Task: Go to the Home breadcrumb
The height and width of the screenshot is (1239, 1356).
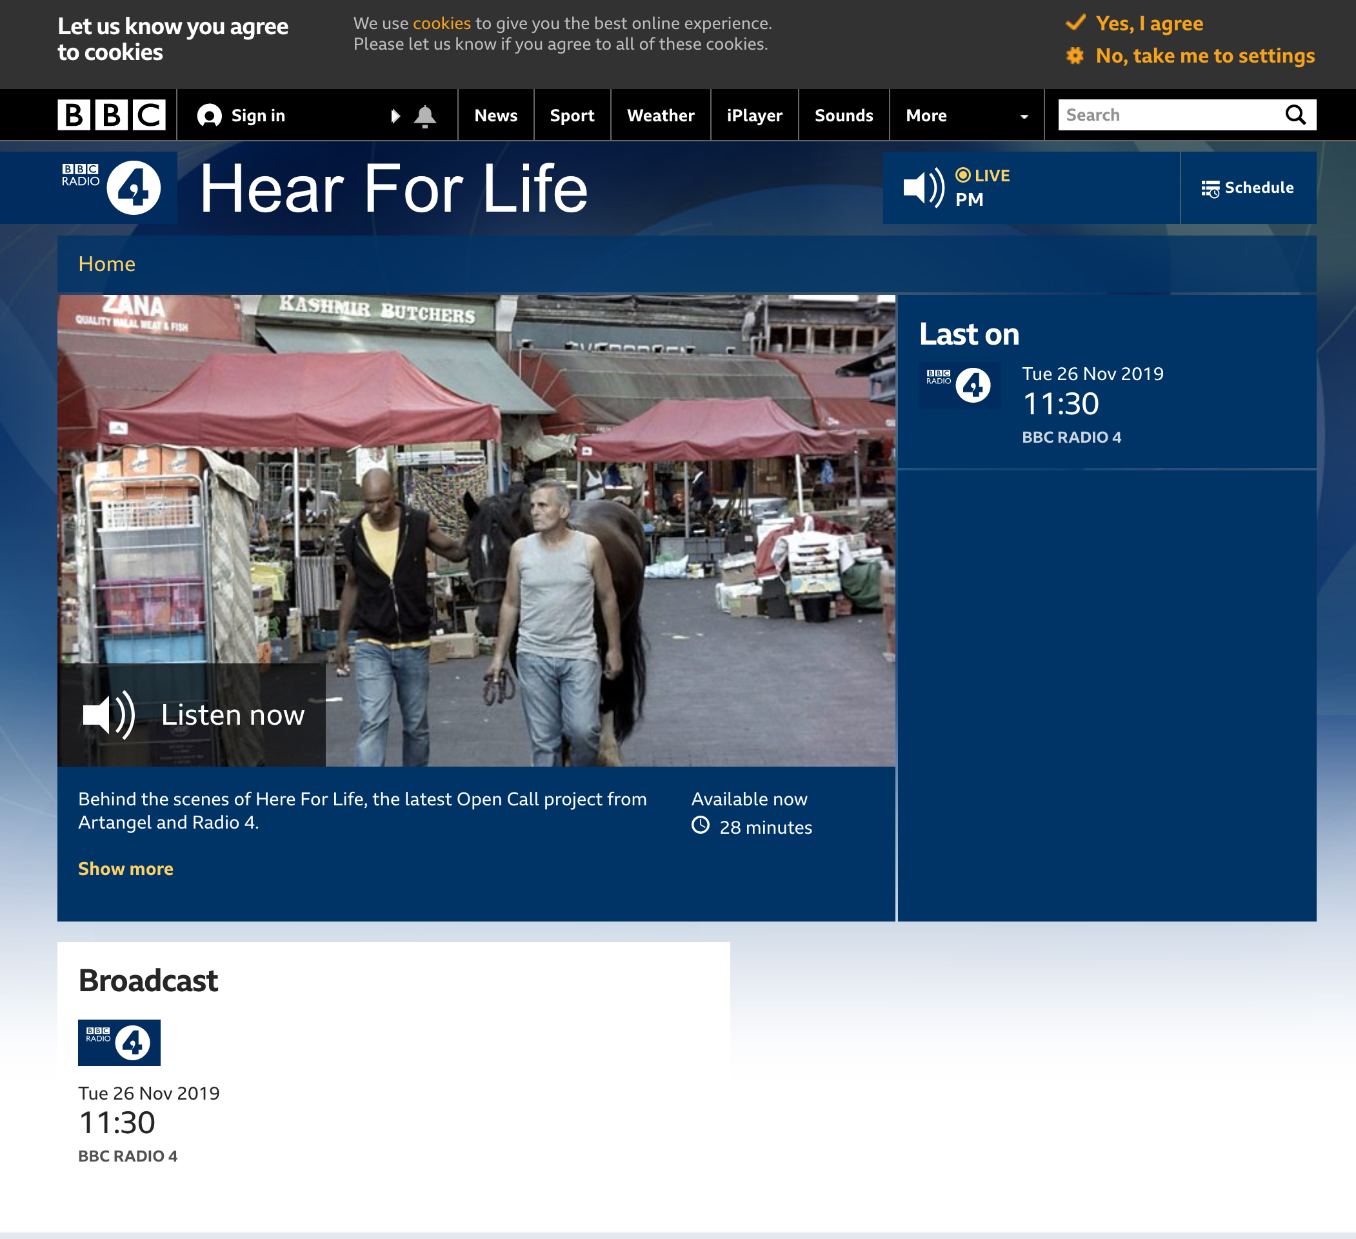Action: pos(107,264)
